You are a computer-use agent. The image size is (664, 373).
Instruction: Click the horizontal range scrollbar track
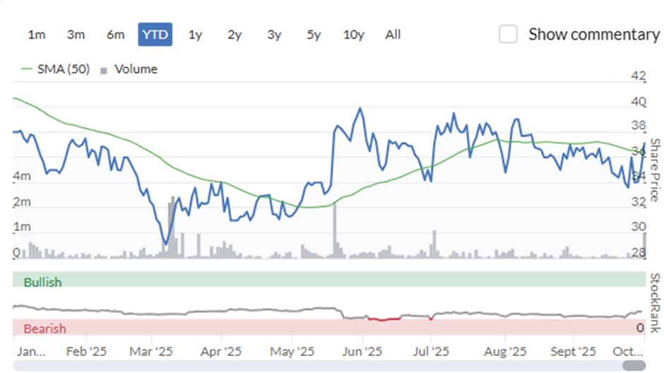pos(318,365)
